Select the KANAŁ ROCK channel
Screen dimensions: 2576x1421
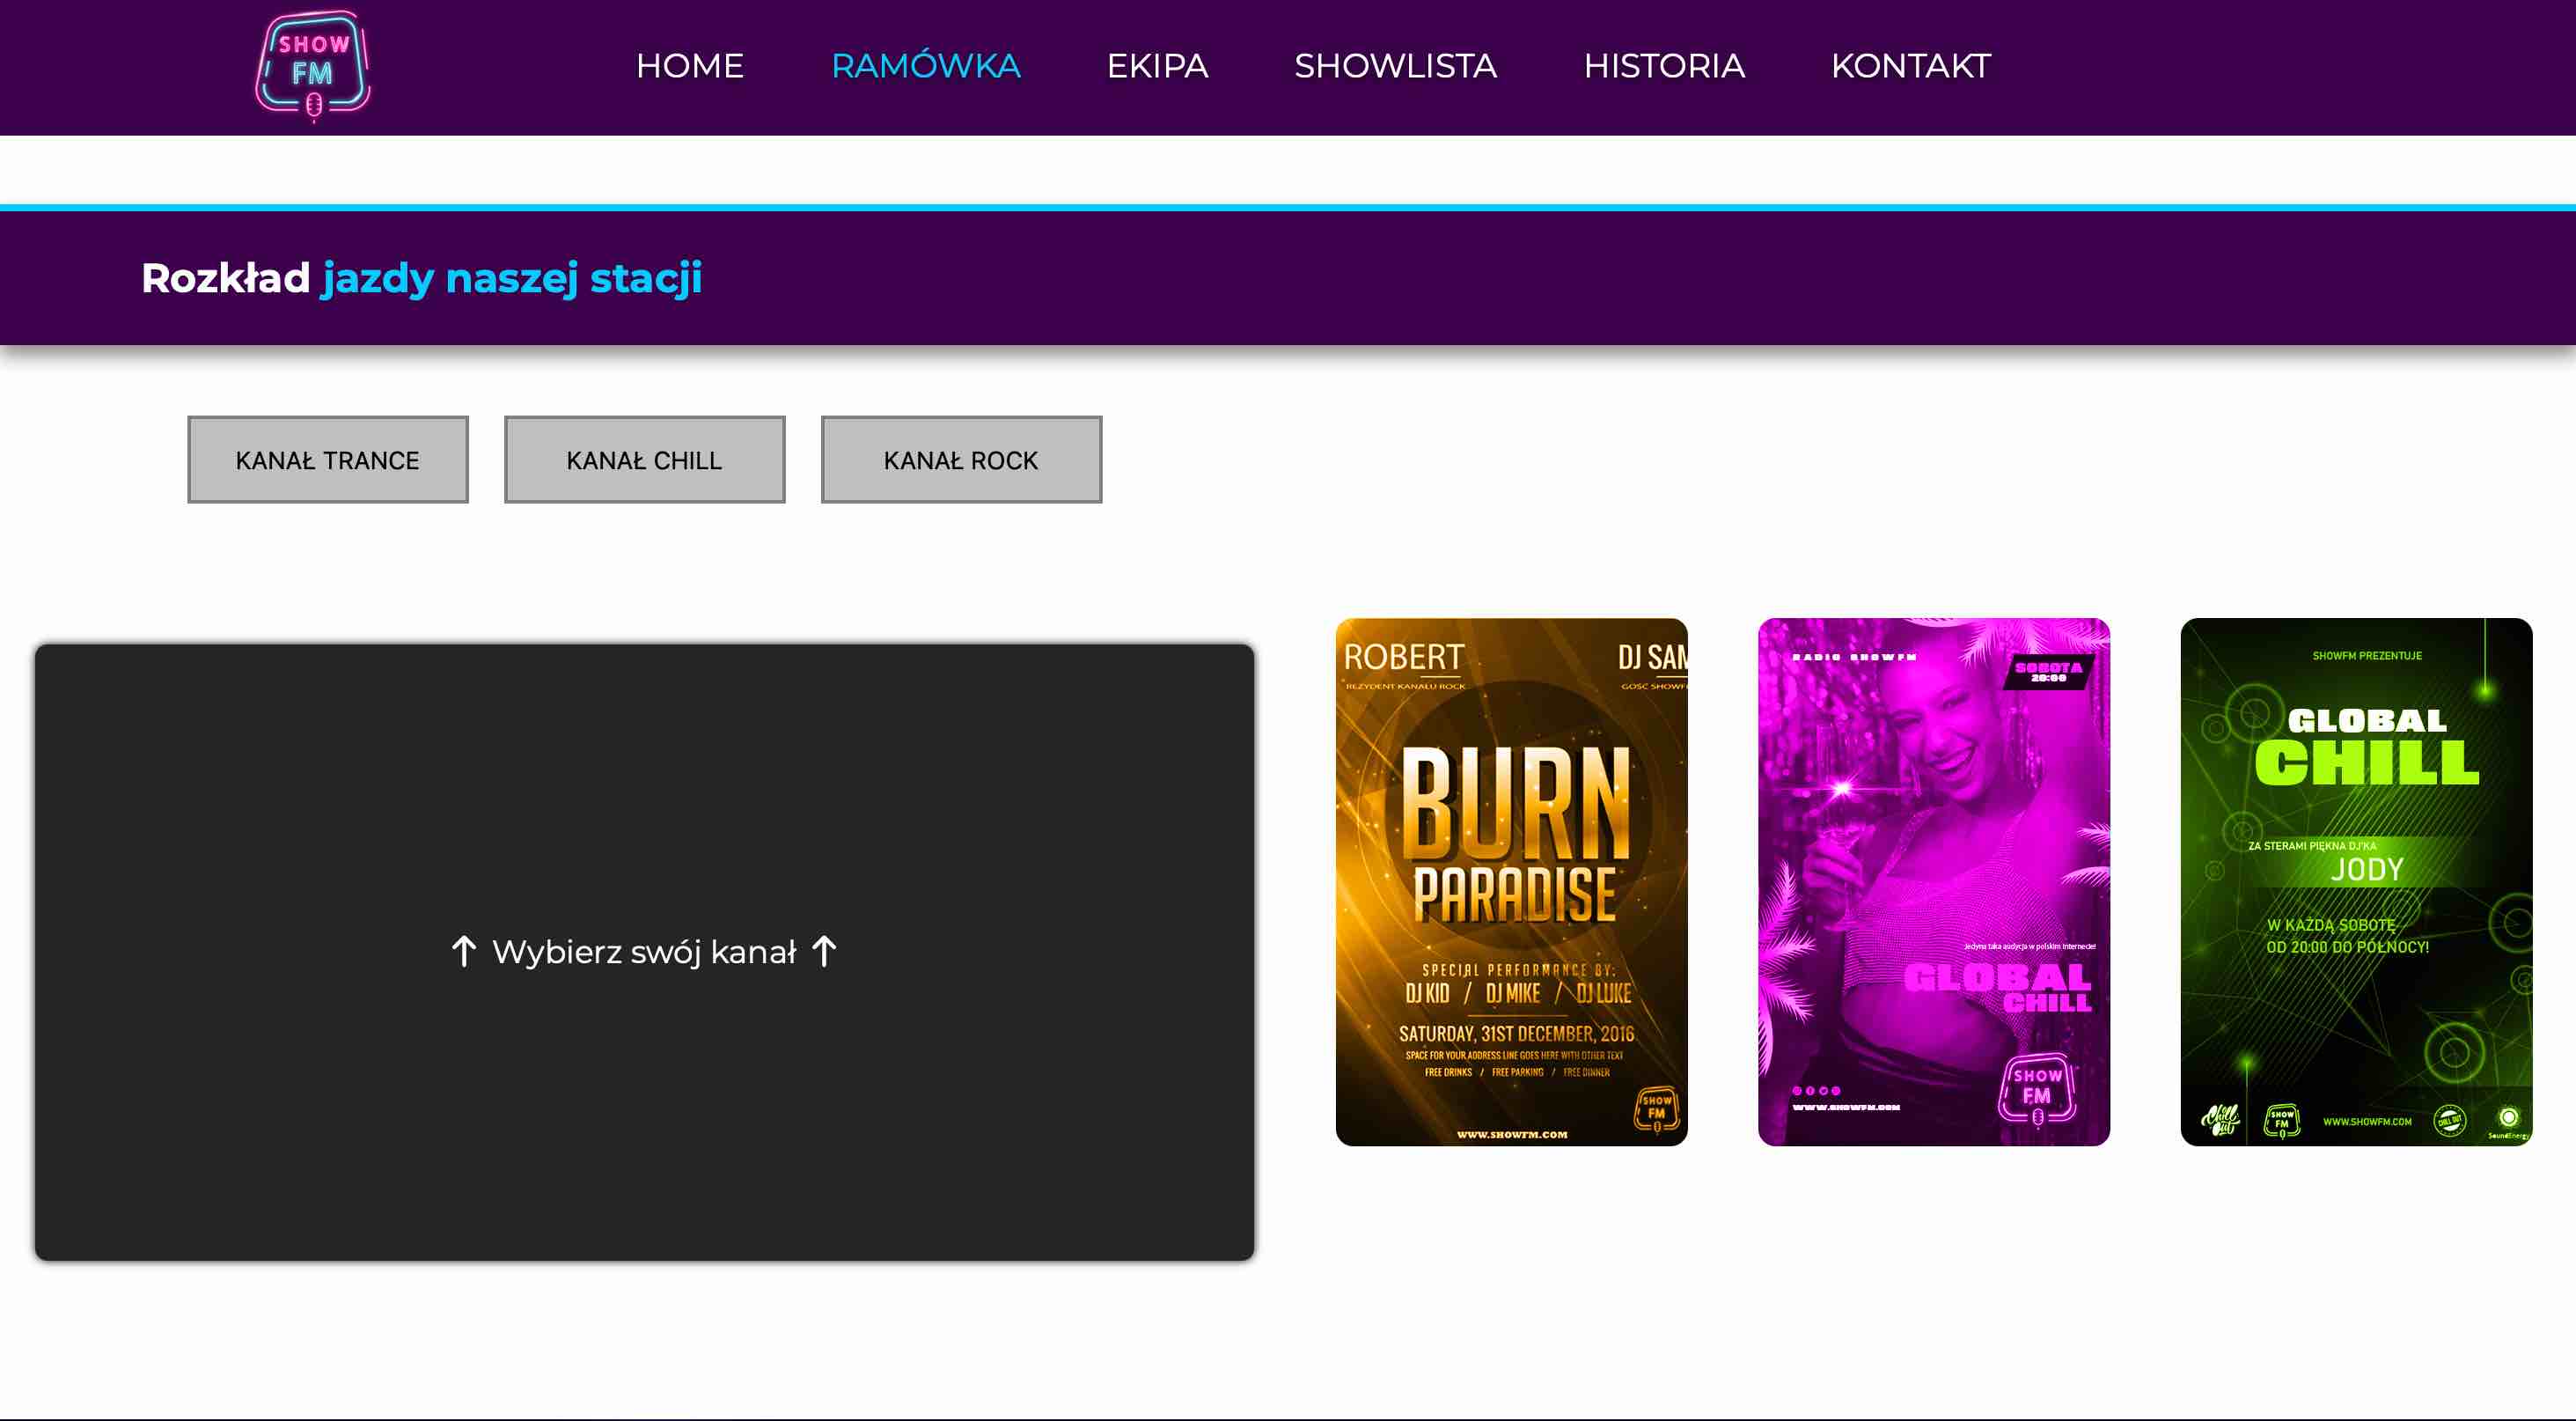pos(961,460)
